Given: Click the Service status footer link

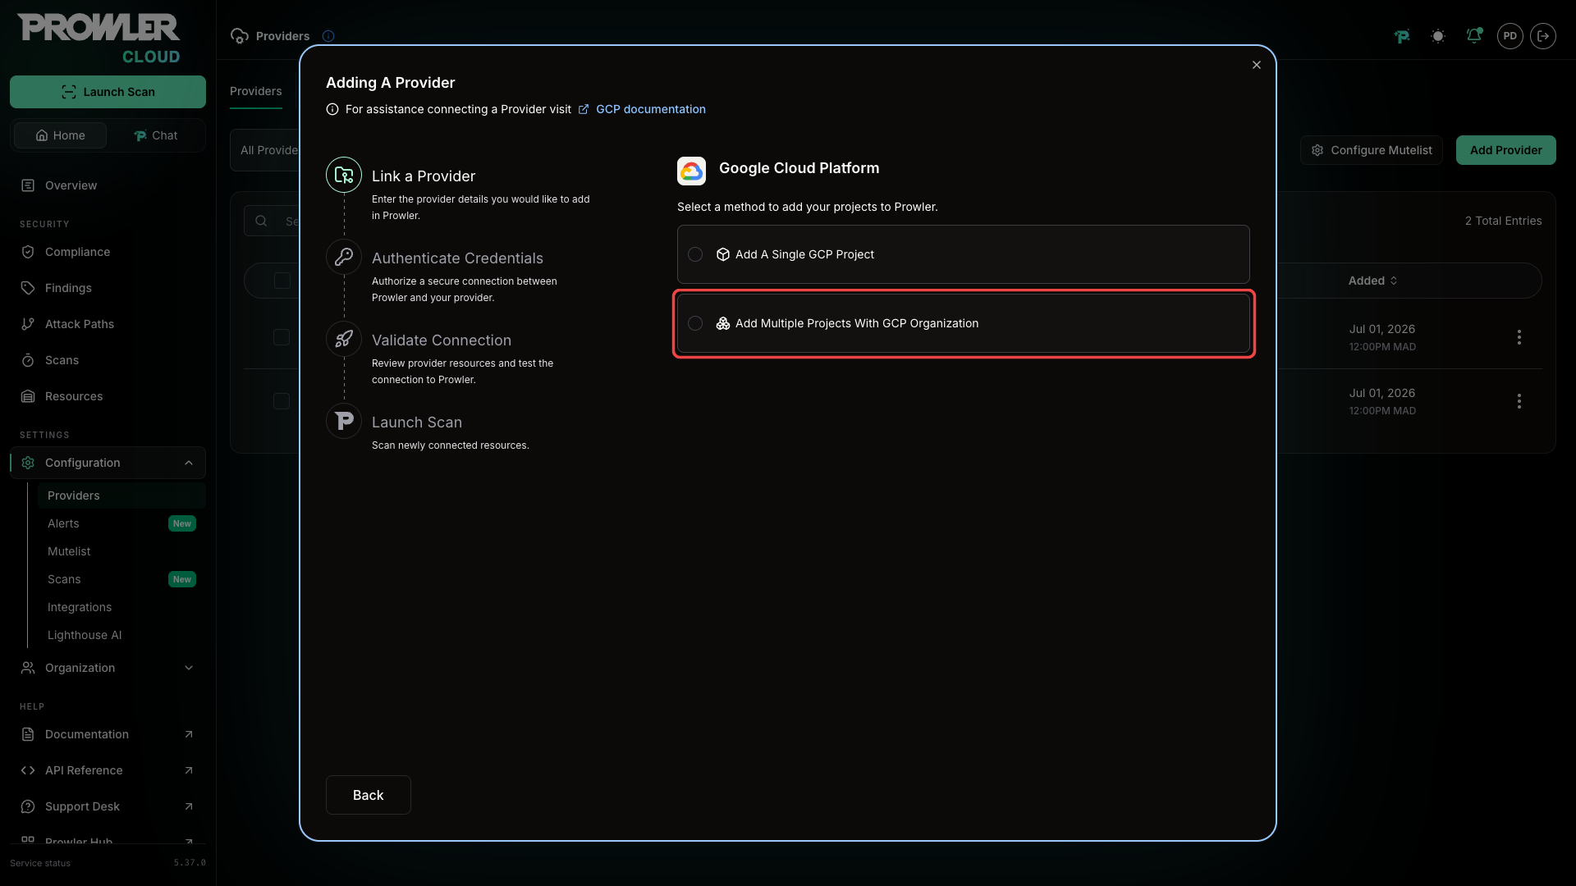Looking at the screenshot, I should (x=40, y=863).
